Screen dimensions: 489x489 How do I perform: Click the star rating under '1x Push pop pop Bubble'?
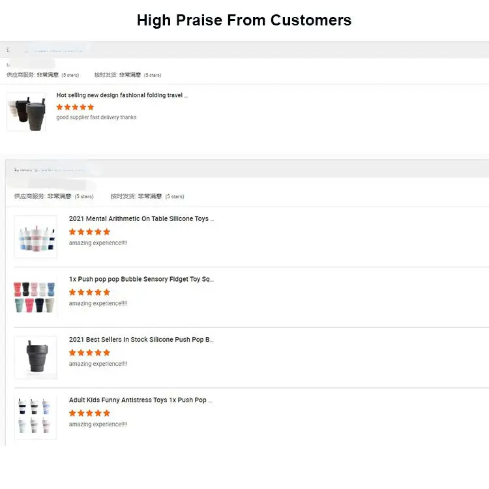(89, 292)
